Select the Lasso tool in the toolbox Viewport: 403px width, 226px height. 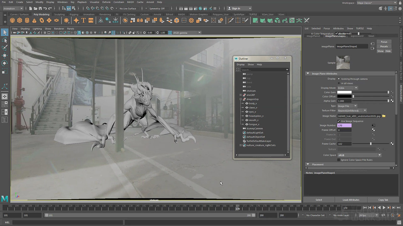[x=5, y=40]
